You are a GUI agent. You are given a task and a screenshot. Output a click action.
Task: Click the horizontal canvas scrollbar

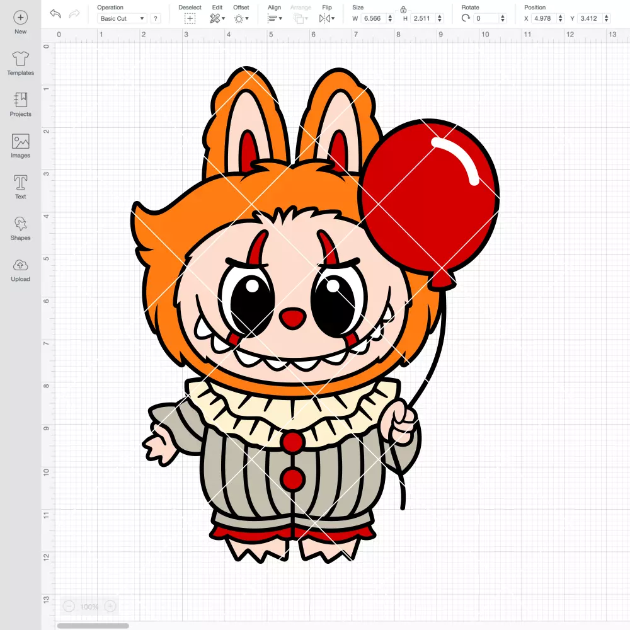pyautogui.click(x=93, y=626)
